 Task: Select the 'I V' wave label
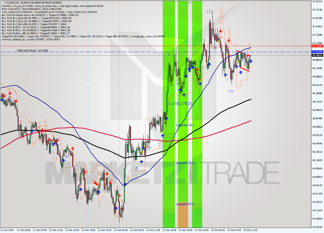pos(230,91)
